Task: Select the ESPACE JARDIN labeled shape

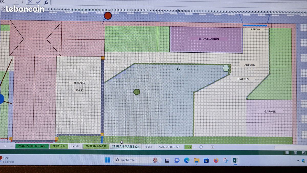Action: pos(206,39)
